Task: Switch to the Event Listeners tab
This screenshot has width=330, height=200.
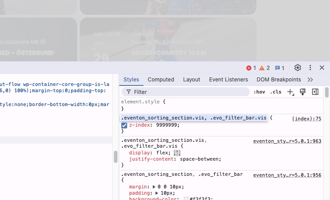Action: pyautogui.click(x=228, y=80)
